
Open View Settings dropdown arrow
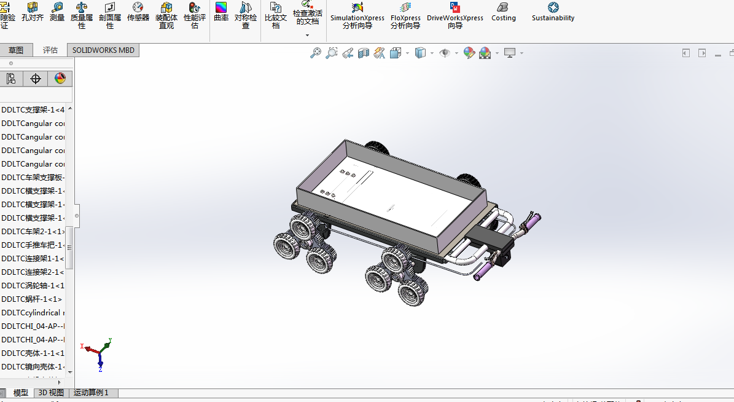[x=521, y=53]
